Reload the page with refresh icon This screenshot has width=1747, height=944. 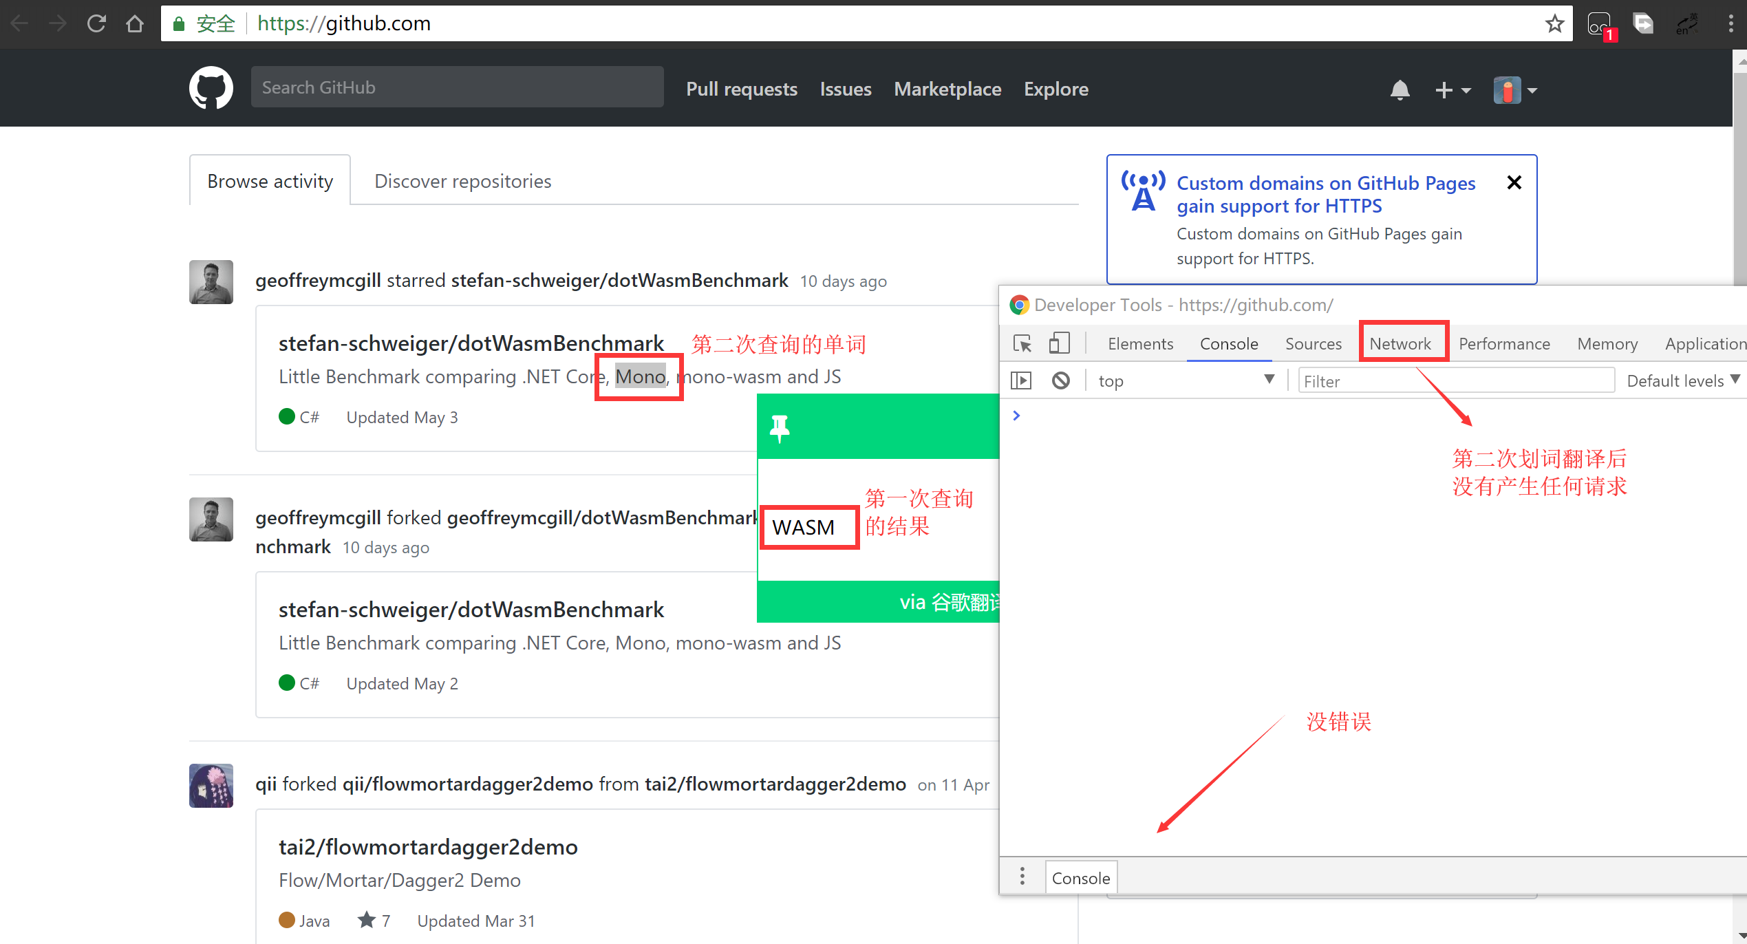click(x=96, y=23)
